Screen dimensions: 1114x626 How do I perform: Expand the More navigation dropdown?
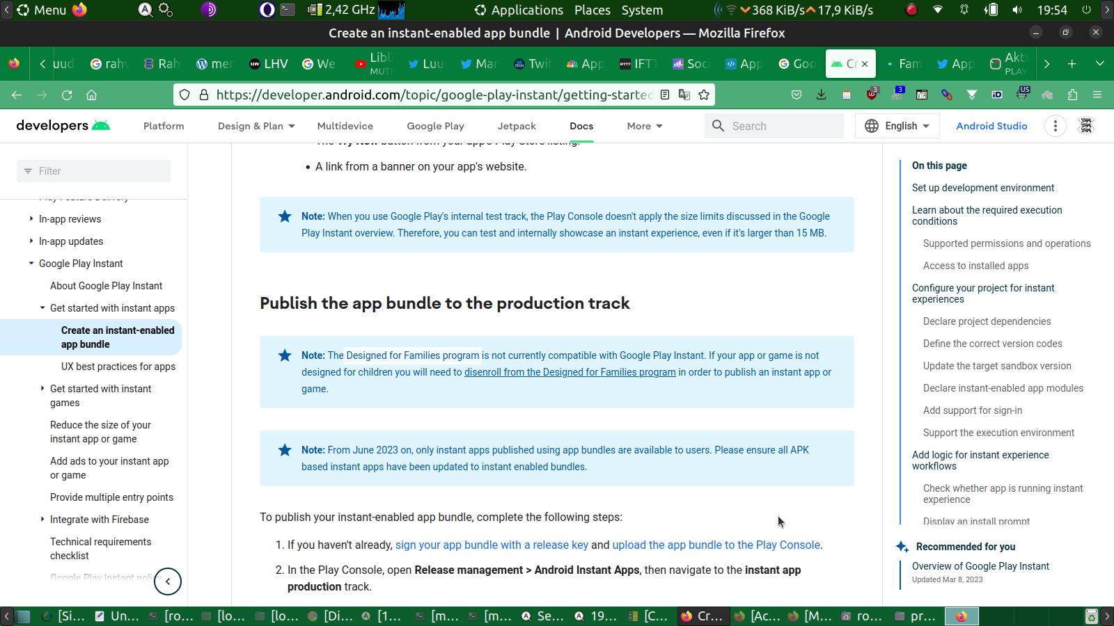tap(645, 126)
